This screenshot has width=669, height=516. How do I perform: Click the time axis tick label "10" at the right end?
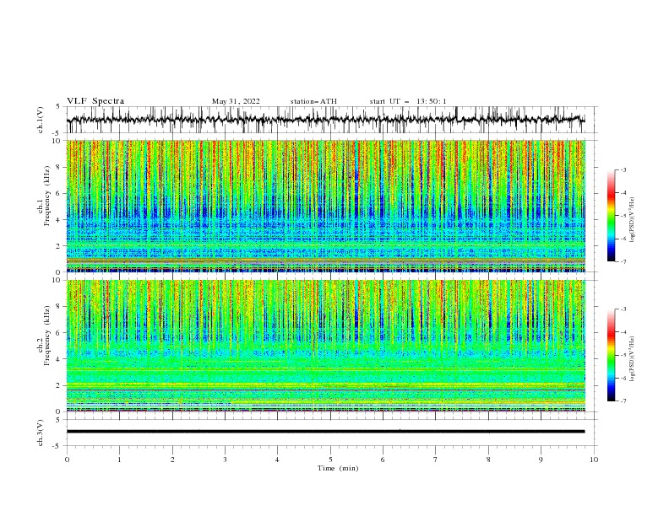594,460
